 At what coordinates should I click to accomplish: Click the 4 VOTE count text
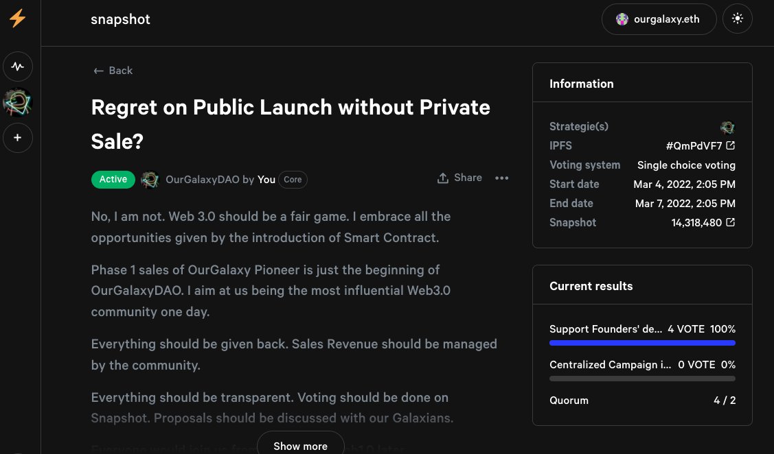pos(686,328)
